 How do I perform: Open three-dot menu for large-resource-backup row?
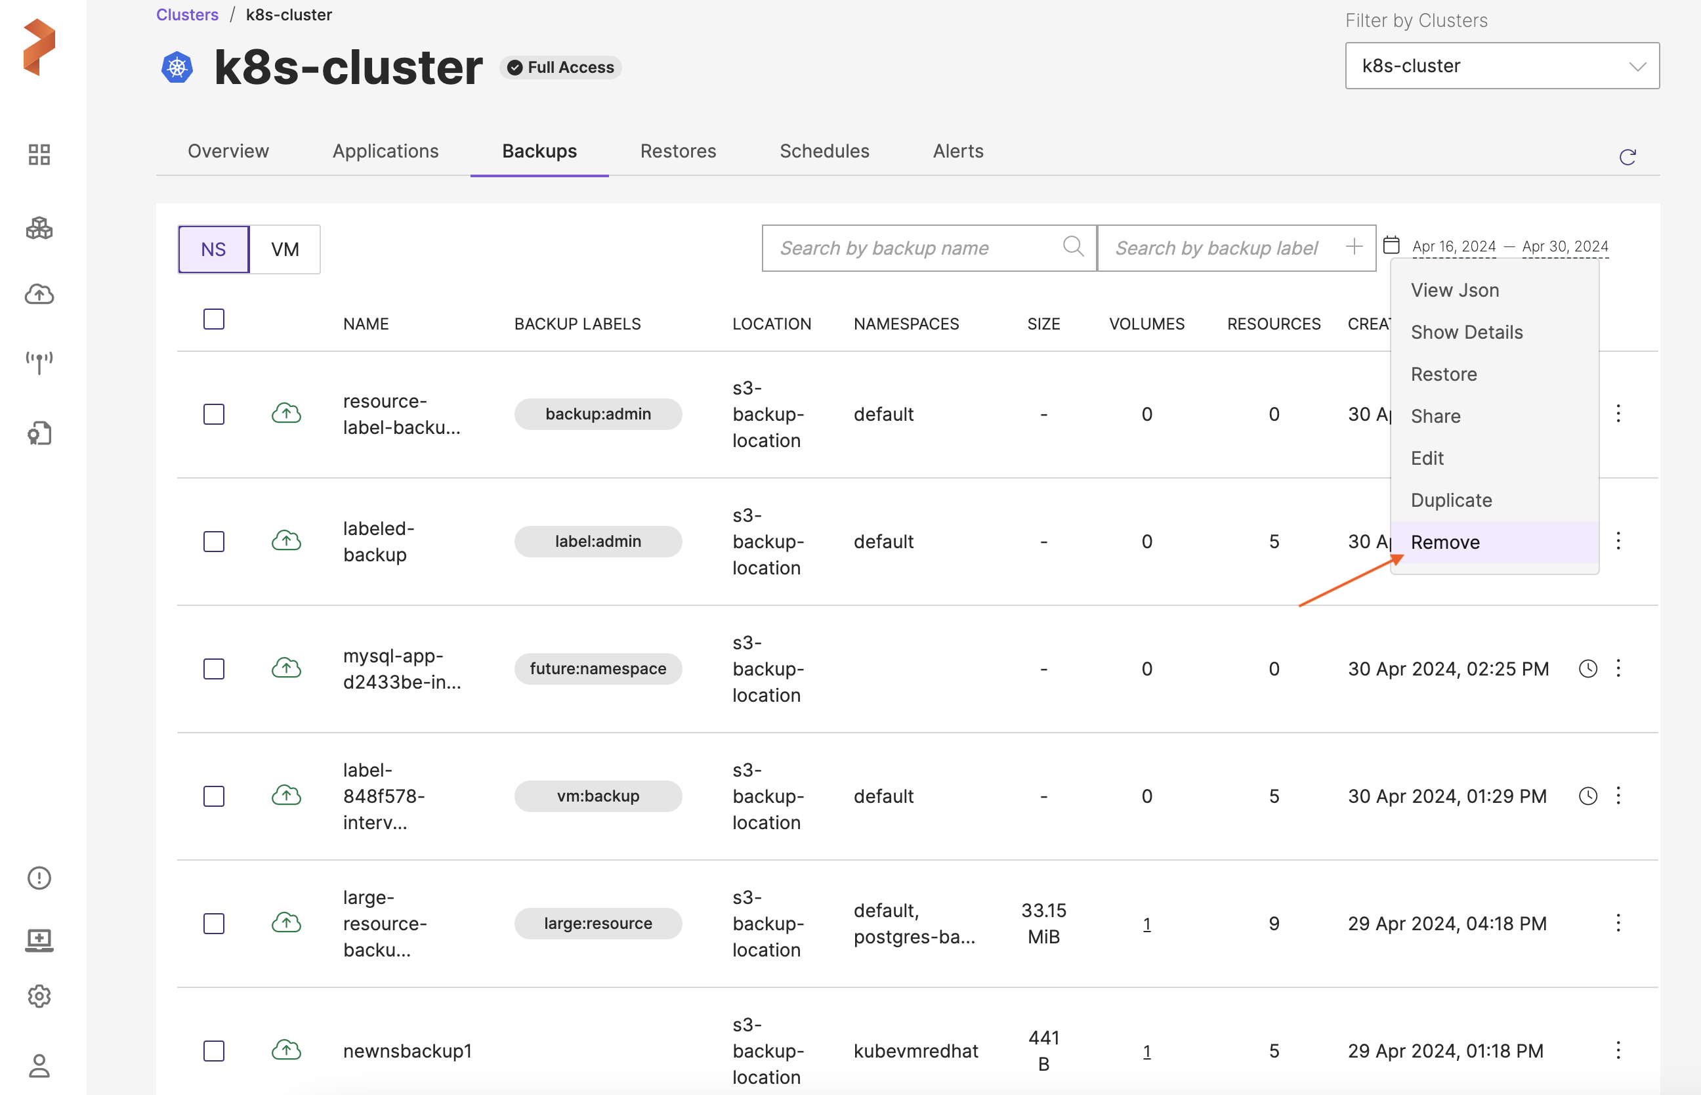(1618, 923)
